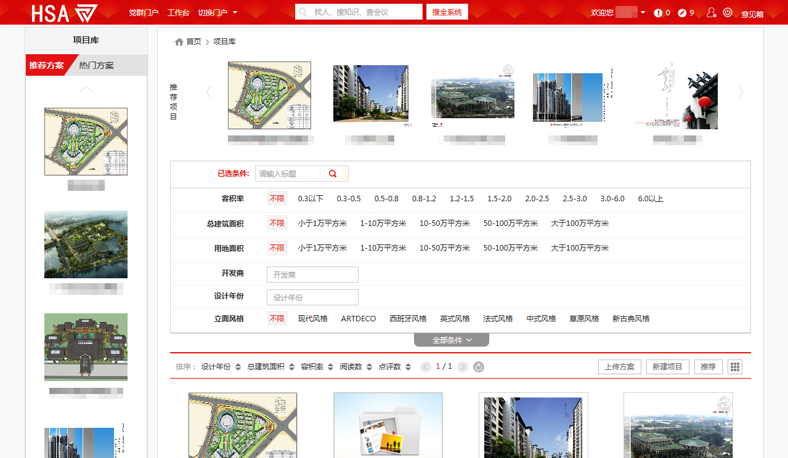Sort by 容积率
Image resolution: width=788 pixels, height=458 pixels.
pos(318,367)
